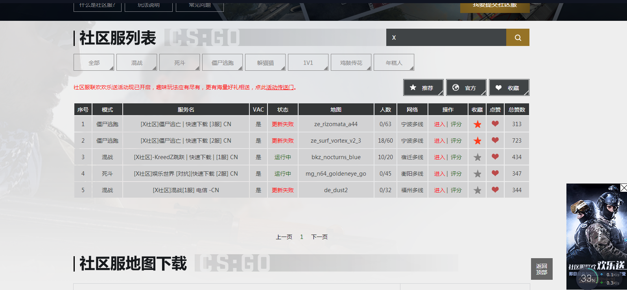
Task: Click the 官方 official filter button
Action: 466,88
